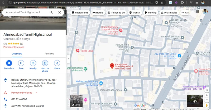Save Ahmedabad Tamil Highschool to a list
This screenshot has height=110, width=211.
click(21, 63)
